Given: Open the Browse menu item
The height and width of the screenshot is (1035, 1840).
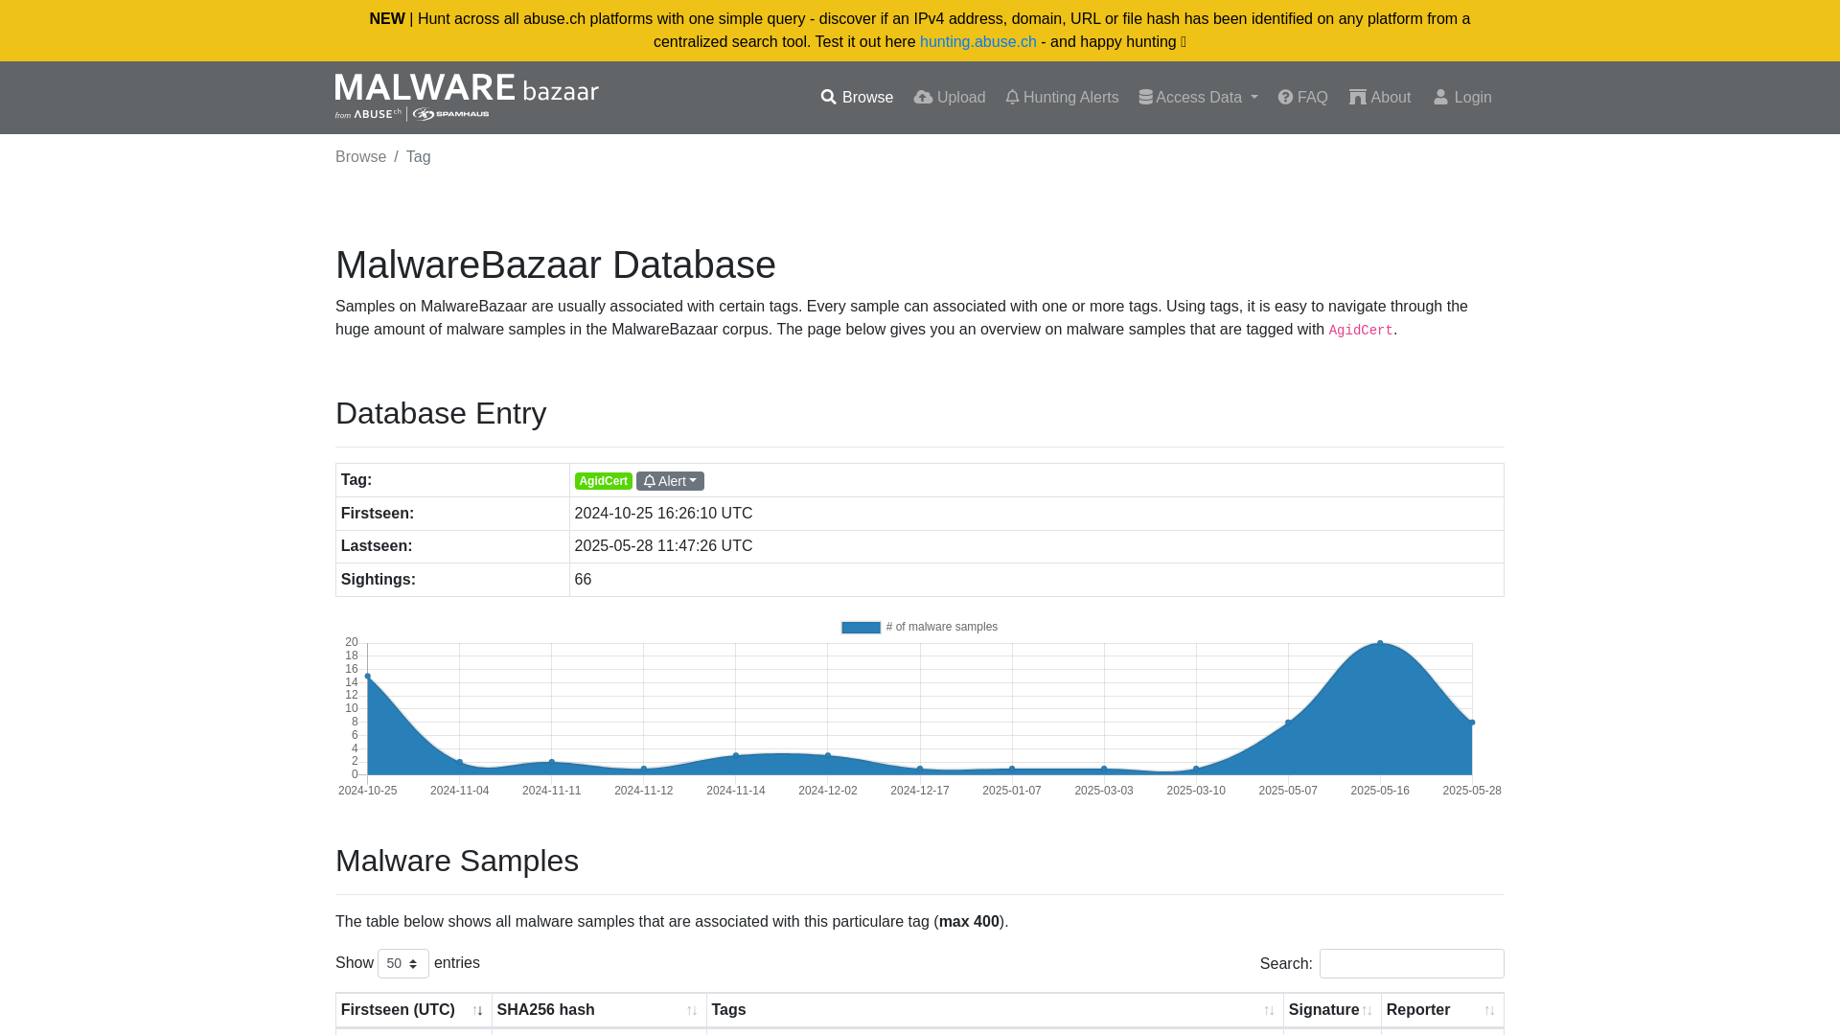Looking at the screenshot, I should [857, 98].
